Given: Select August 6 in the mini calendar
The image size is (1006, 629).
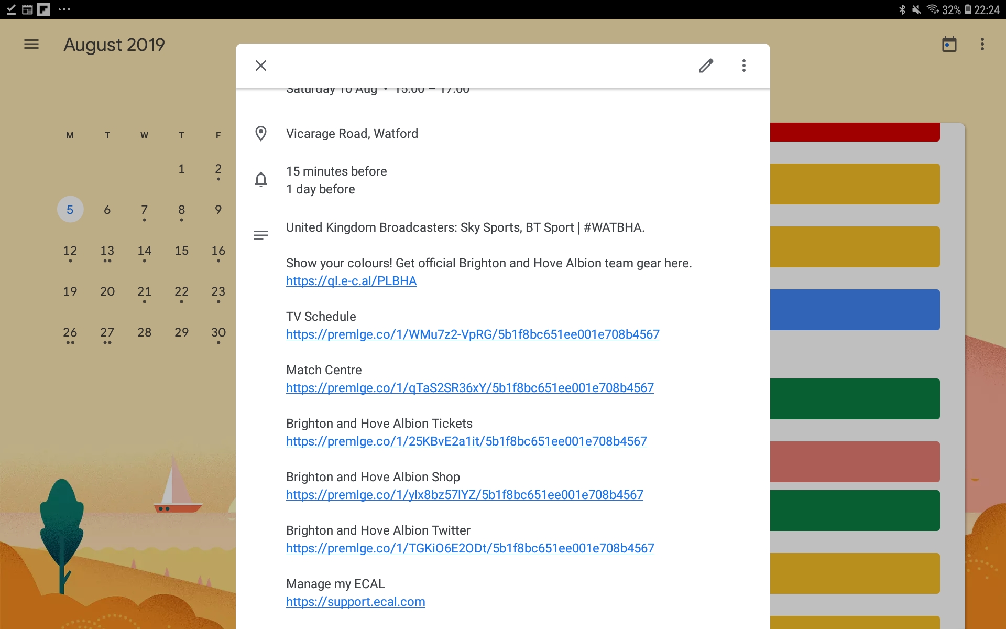Looking at the screenshot, I should [107, 210].
